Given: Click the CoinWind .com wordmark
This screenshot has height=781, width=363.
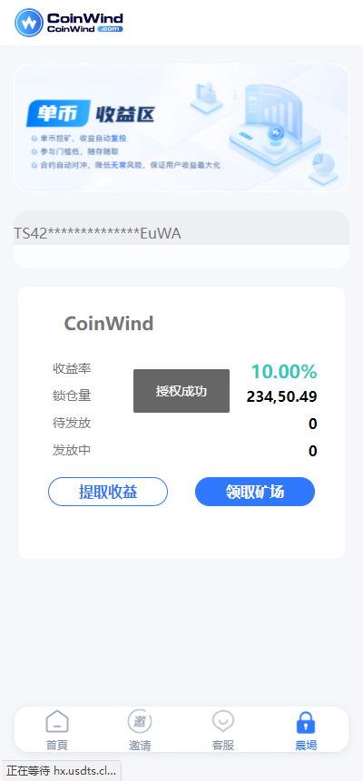Looking at the screenshot, I should coord(84,23).
